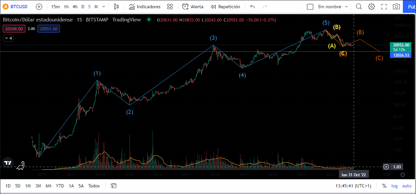Switch to the YTD date range

[60, 186]
